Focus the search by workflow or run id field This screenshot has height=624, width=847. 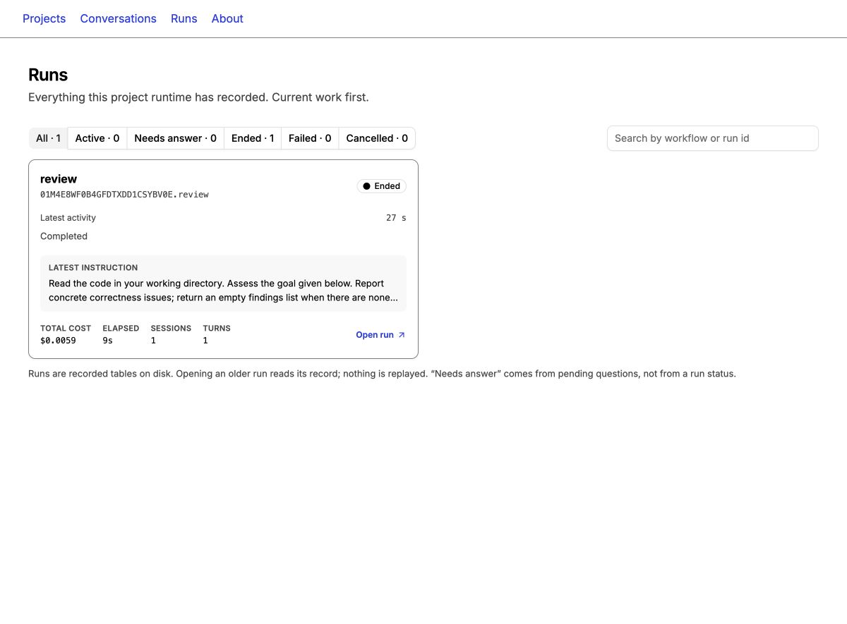click(713, 138)
